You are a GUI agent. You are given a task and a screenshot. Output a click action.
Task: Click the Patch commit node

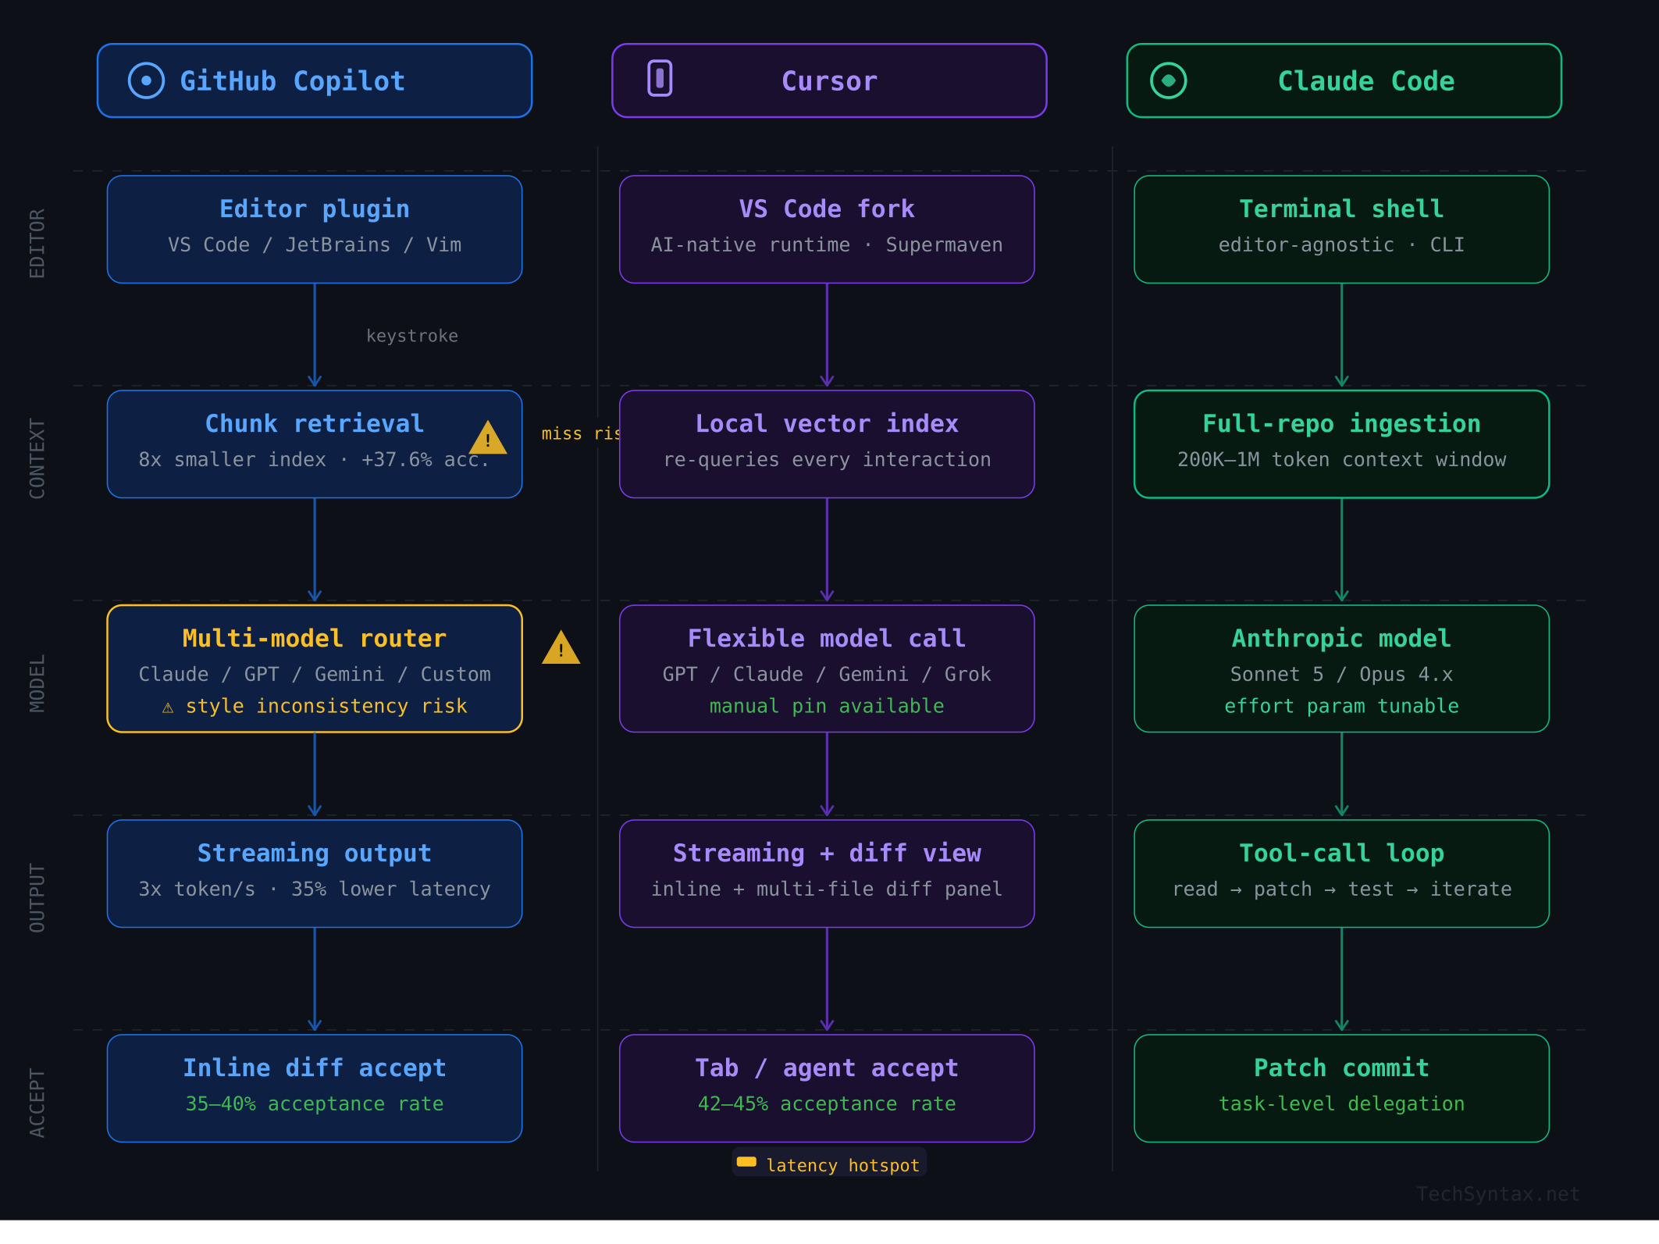click(x=1340, y=1088)
